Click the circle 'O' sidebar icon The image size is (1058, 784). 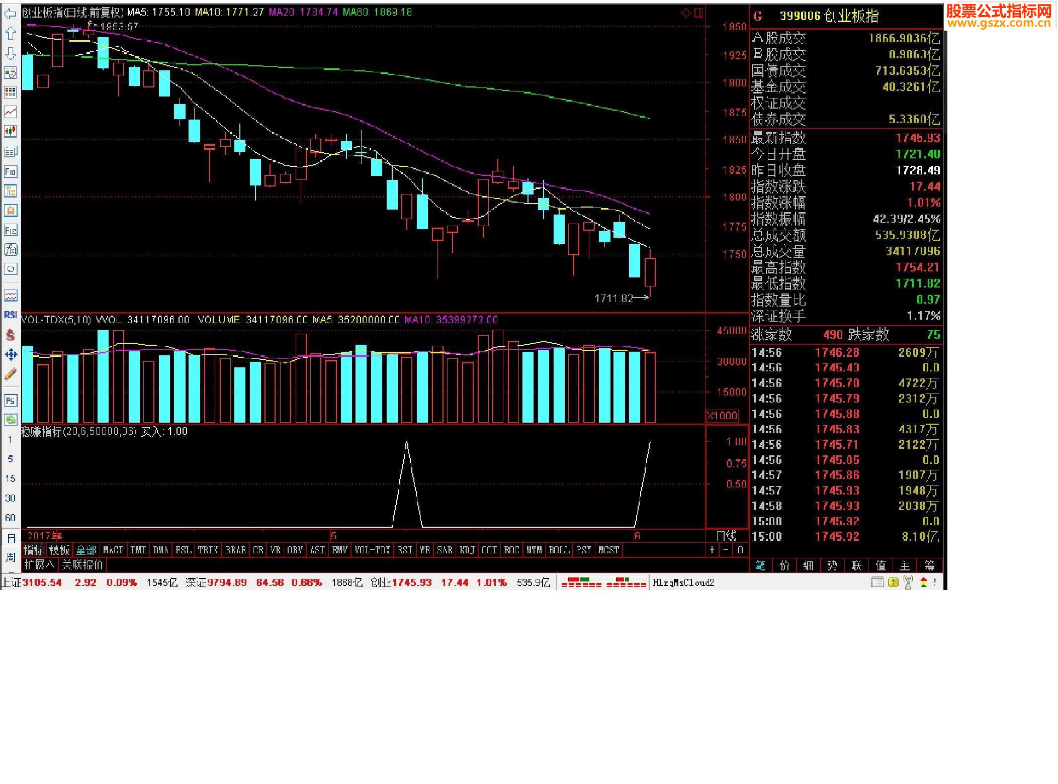10,269
